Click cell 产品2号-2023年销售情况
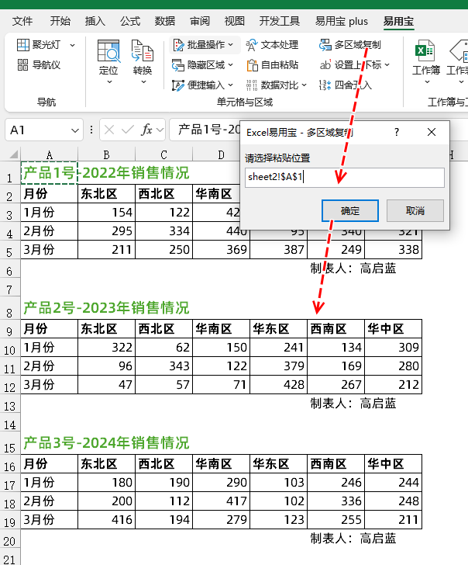The image size is (468, 565). (x=106, y=308)
